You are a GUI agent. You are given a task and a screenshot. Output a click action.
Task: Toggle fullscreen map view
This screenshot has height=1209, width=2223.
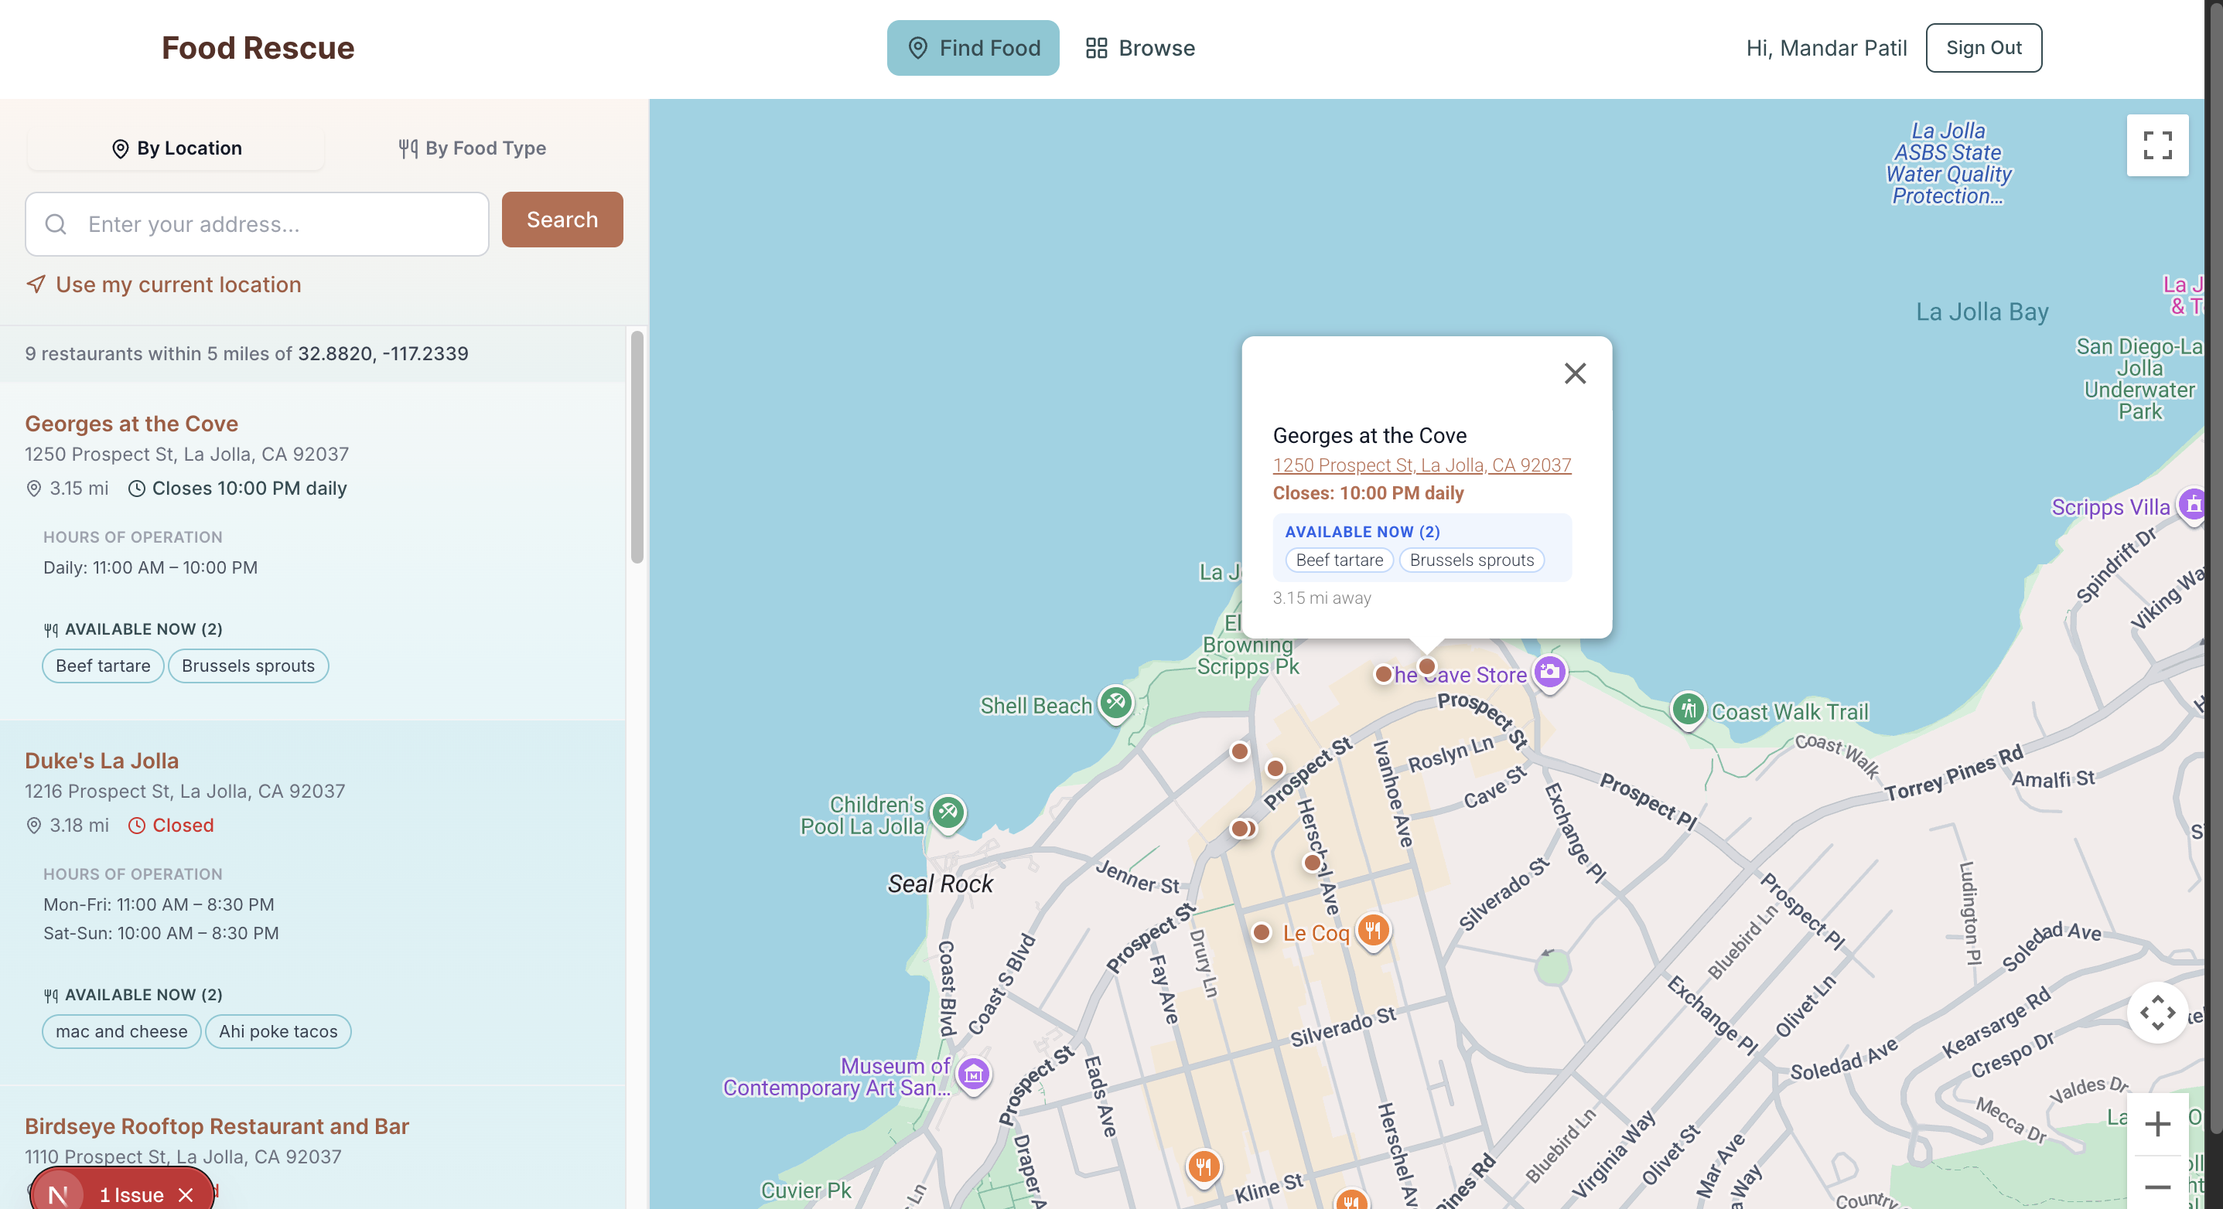click(x=2156, y=145)
